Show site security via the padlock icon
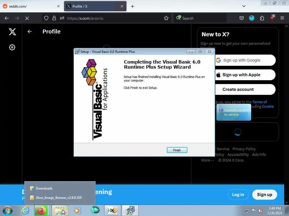 tap(54, 18)
